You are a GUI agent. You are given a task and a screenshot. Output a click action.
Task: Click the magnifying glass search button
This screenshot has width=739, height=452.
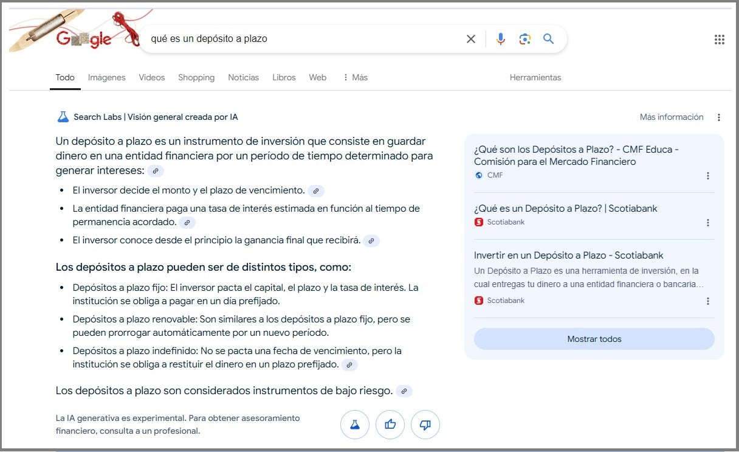click(x=549, y=39)
